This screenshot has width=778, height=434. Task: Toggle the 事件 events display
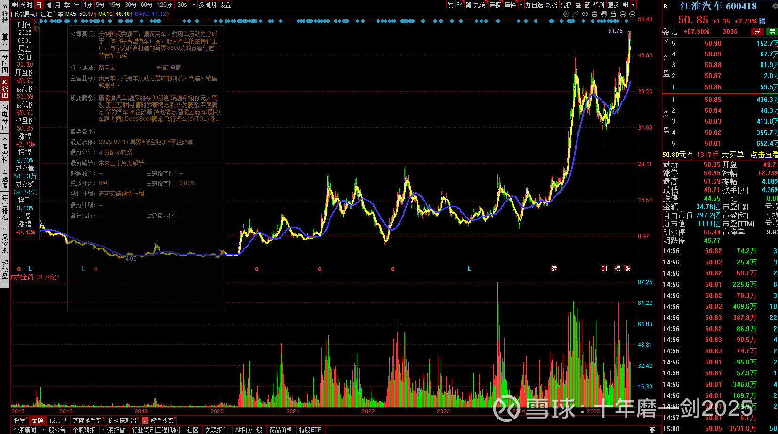(510, 5)
